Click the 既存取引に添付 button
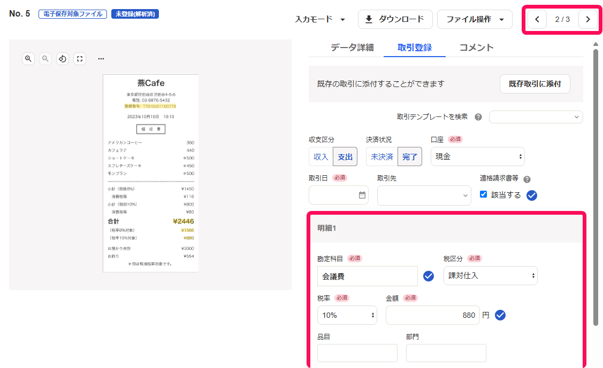 pos(535,84)
